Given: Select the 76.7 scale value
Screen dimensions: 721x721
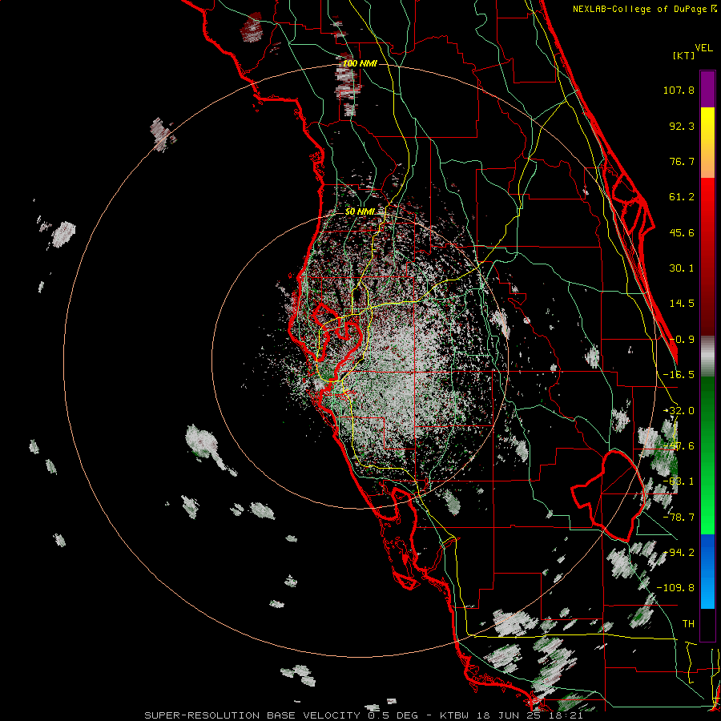Looking at the screenshot, I should pos(682,161).
